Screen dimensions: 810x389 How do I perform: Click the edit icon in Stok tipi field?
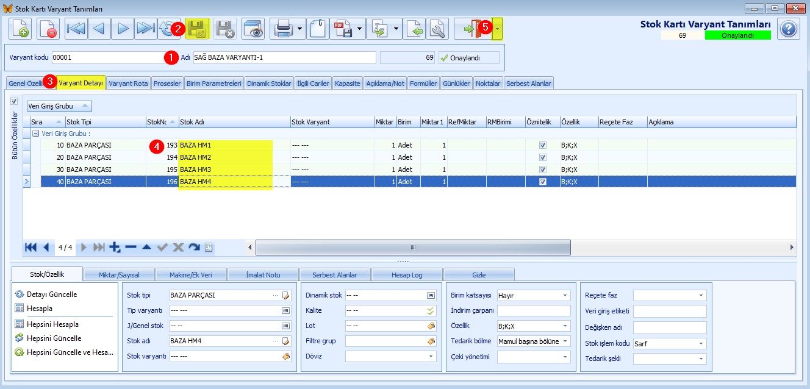pyautogui.click(x=286, y=295)
